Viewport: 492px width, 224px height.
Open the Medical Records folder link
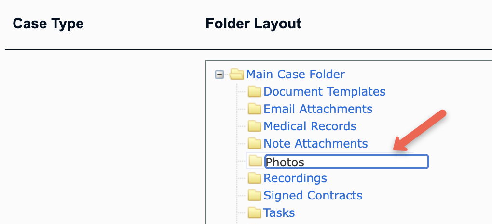point(310,126)
